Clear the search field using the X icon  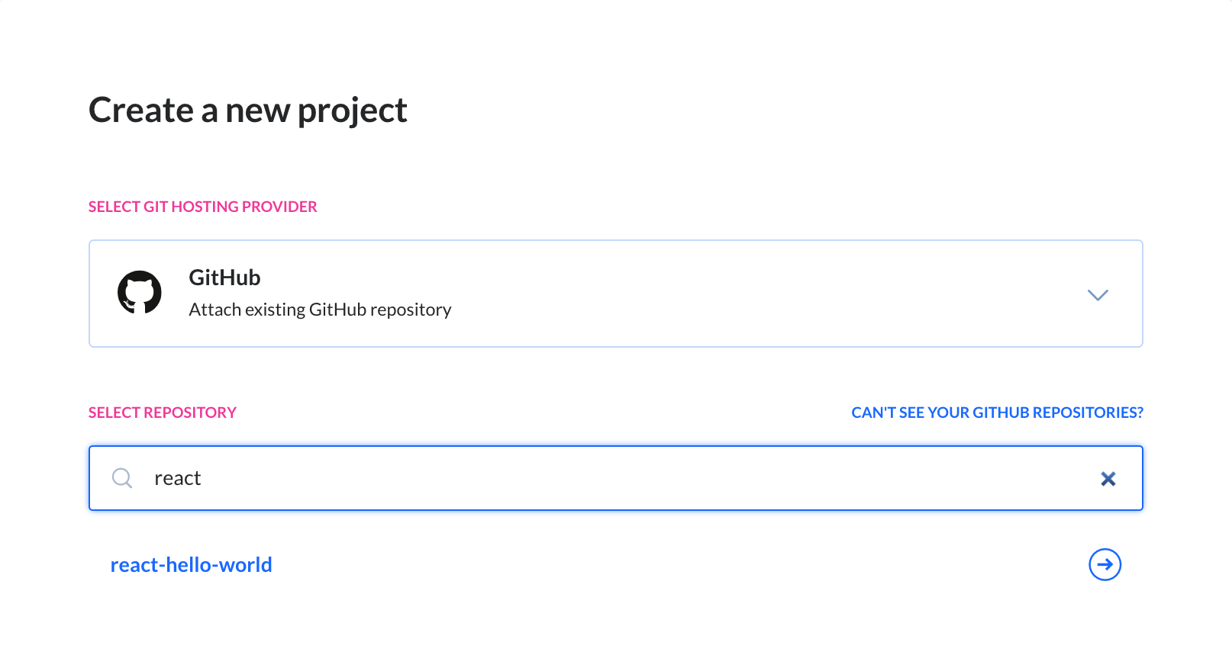1108,478
